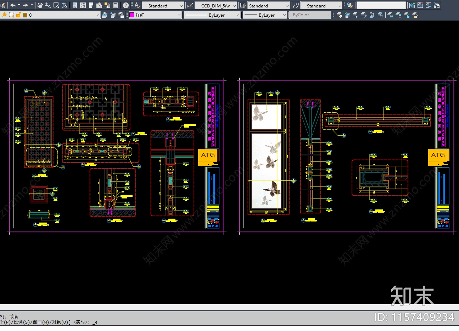
Task: Click the disabled ByColor plot style dropdown
Action: [x=310, y=15]
